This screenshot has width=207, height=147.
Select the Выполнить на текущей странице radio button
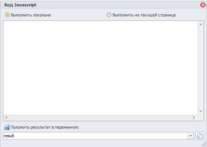point(109,15)
